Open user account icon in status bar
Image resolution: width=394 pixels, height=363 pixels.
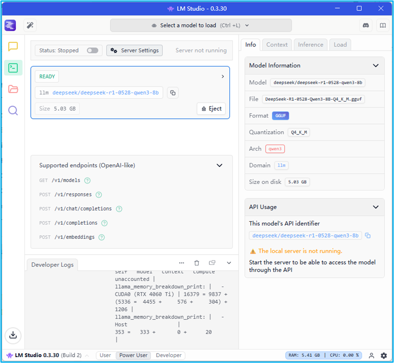(x=372, y=356)
